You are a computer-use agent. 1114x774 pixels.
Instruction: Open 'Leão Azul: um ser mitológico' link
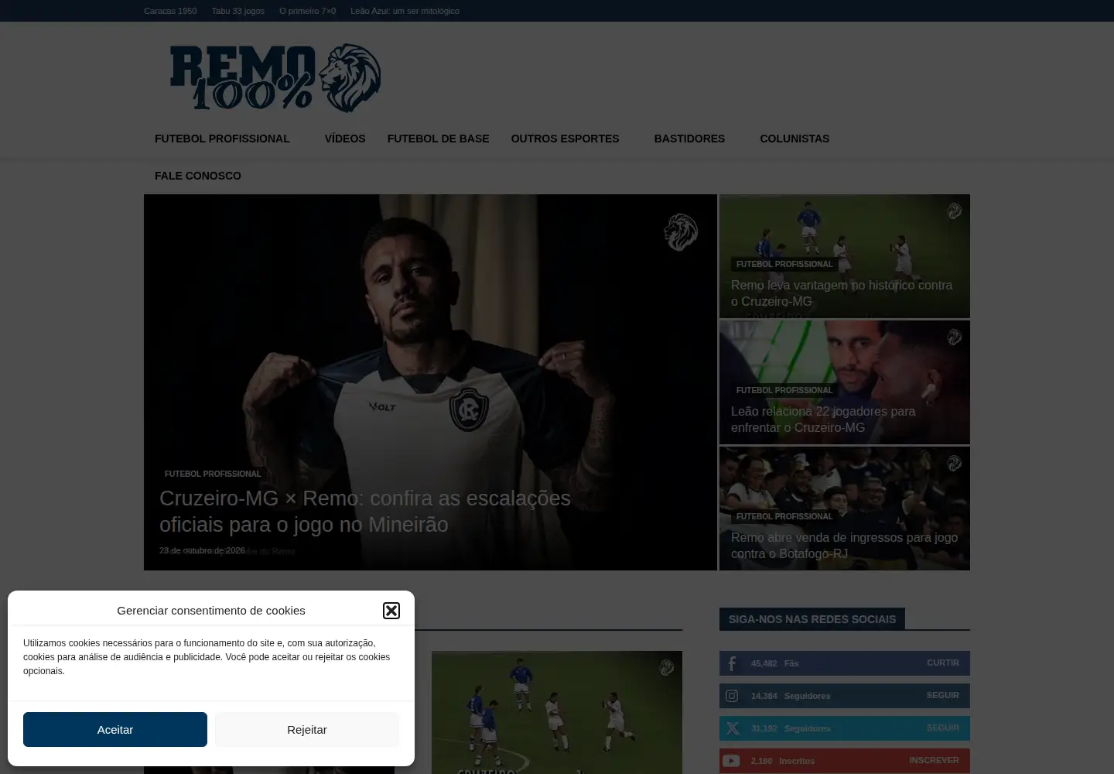[x=405, y=11]
